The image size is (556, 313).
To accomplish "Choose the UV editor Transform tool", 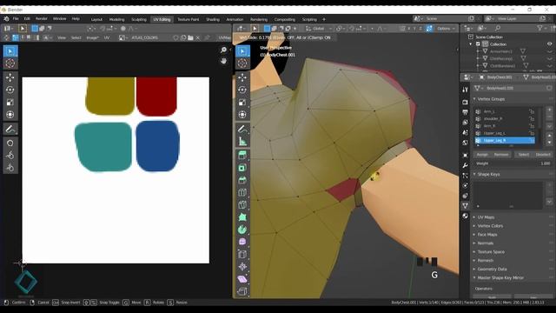I will click(x=10, y=115).
